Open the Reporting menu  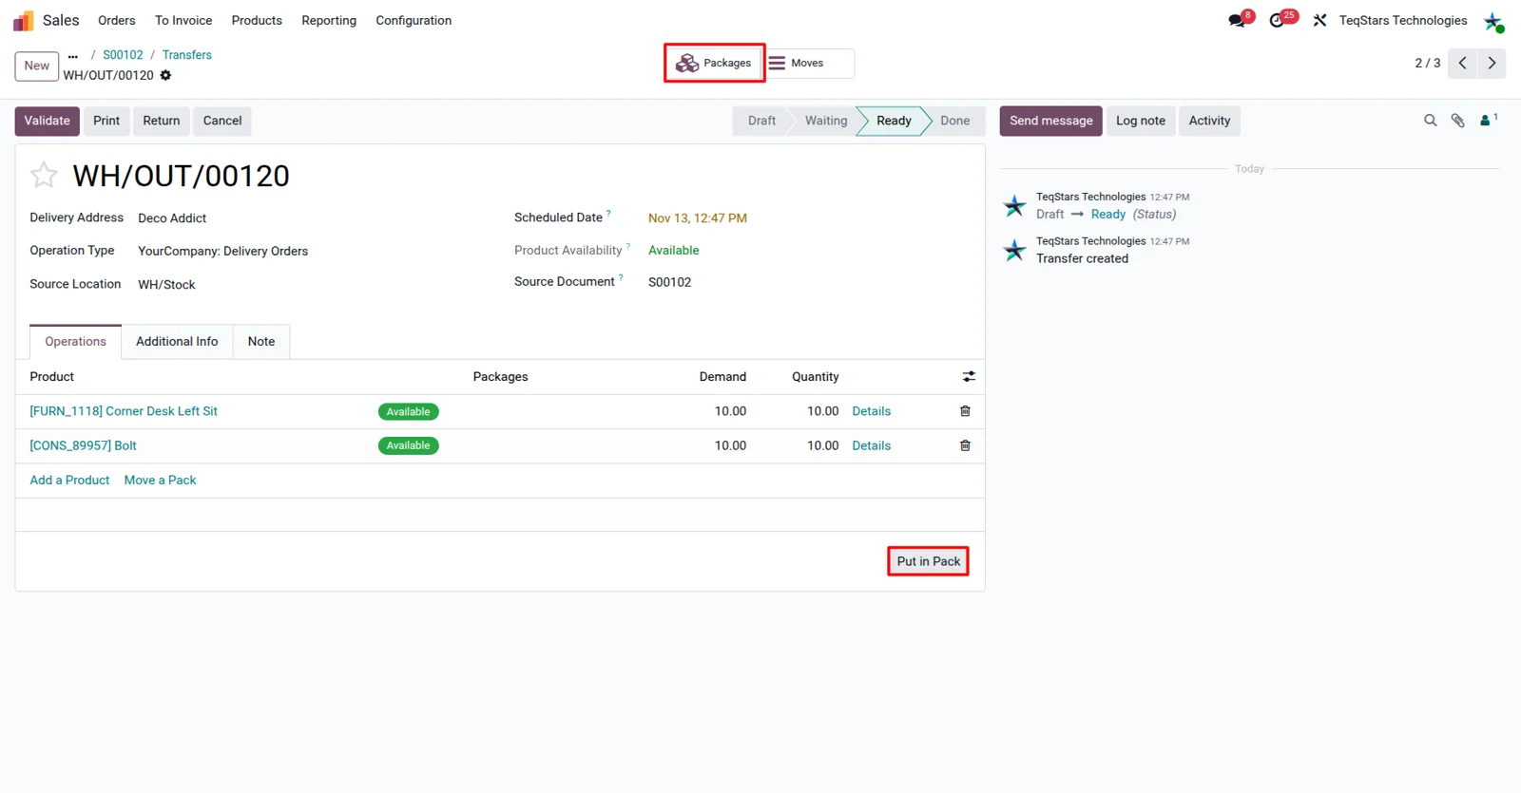[x=329, y=20]
